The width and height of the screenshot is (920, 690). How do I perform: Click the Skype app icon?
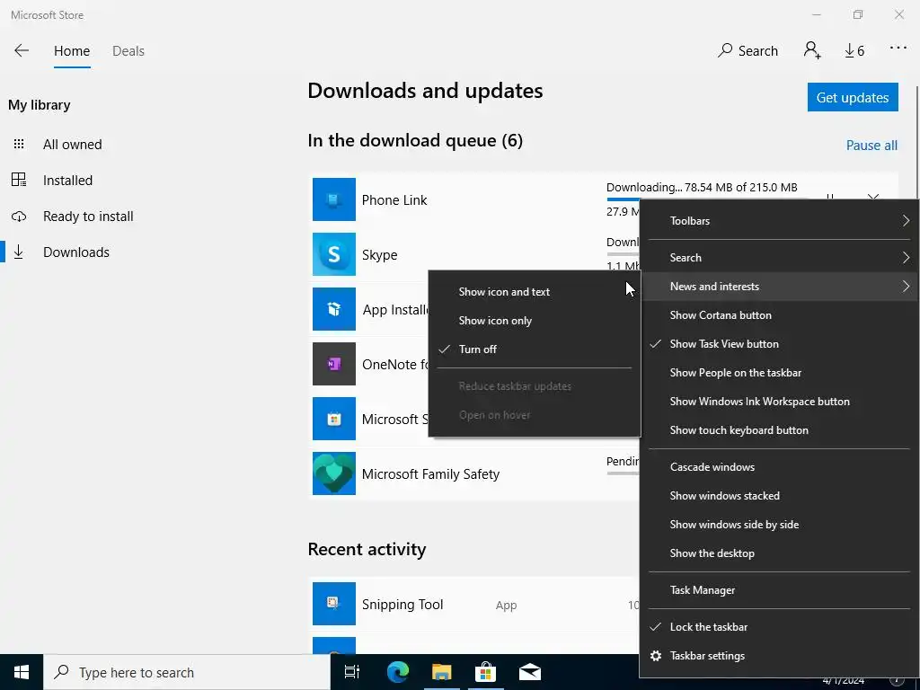coord(334,254)
